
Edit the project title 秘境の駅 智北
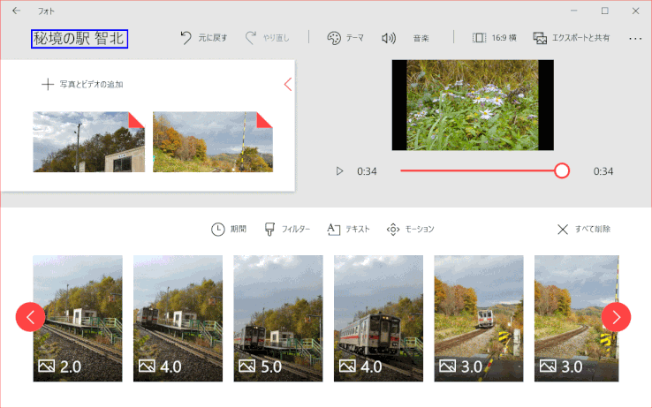pos(79,39)
